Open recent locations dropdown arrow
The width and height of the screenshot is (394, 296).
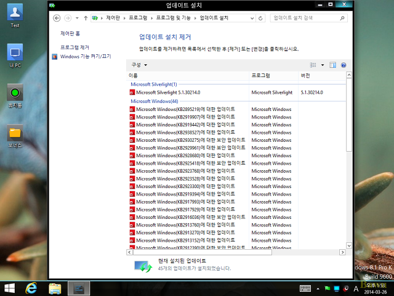[77, 18]
